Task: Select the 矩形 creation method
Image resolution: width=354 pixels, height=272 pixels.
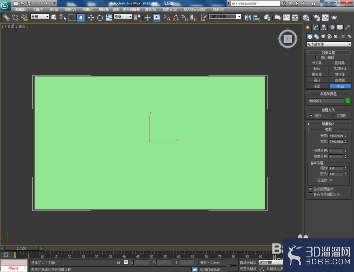Action: point(311,115)
